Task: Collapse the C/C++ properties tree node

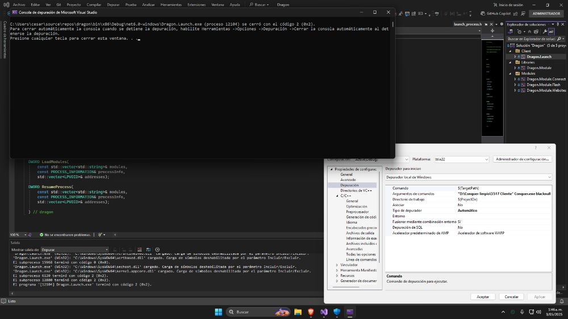Action: coord(337,196)
